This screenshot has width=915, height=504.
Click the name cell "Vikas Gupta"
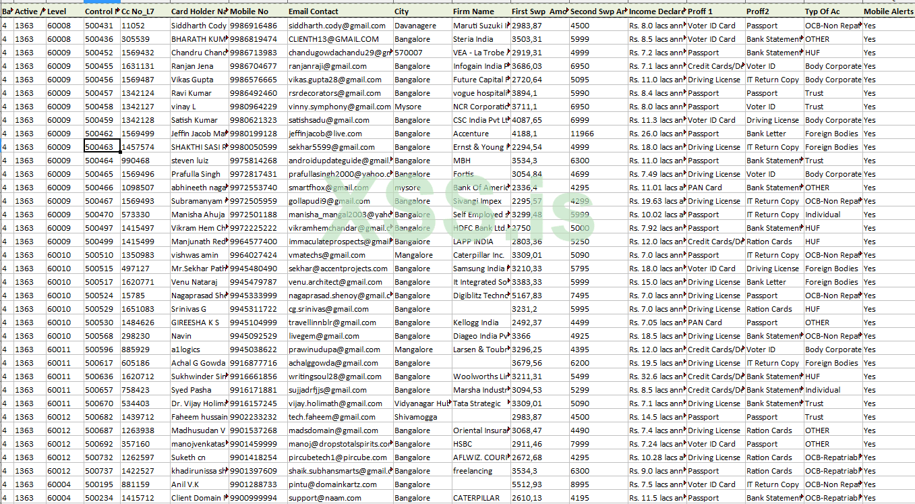coord(199,80)
